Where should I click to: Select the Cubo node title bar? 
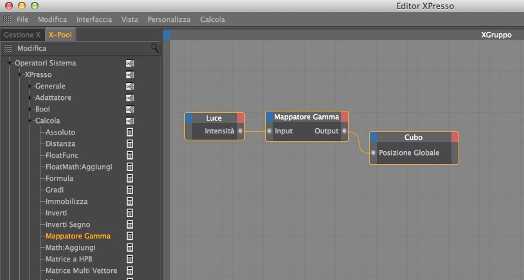pos(414,137)
